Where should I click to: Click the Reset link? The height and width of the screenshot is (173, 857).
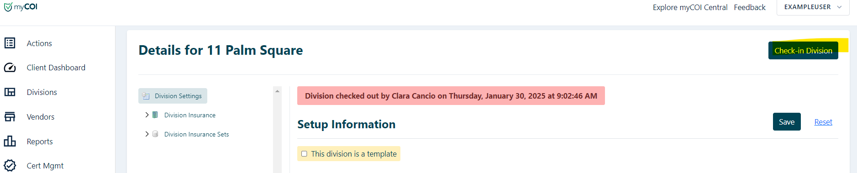click(823, 122)
